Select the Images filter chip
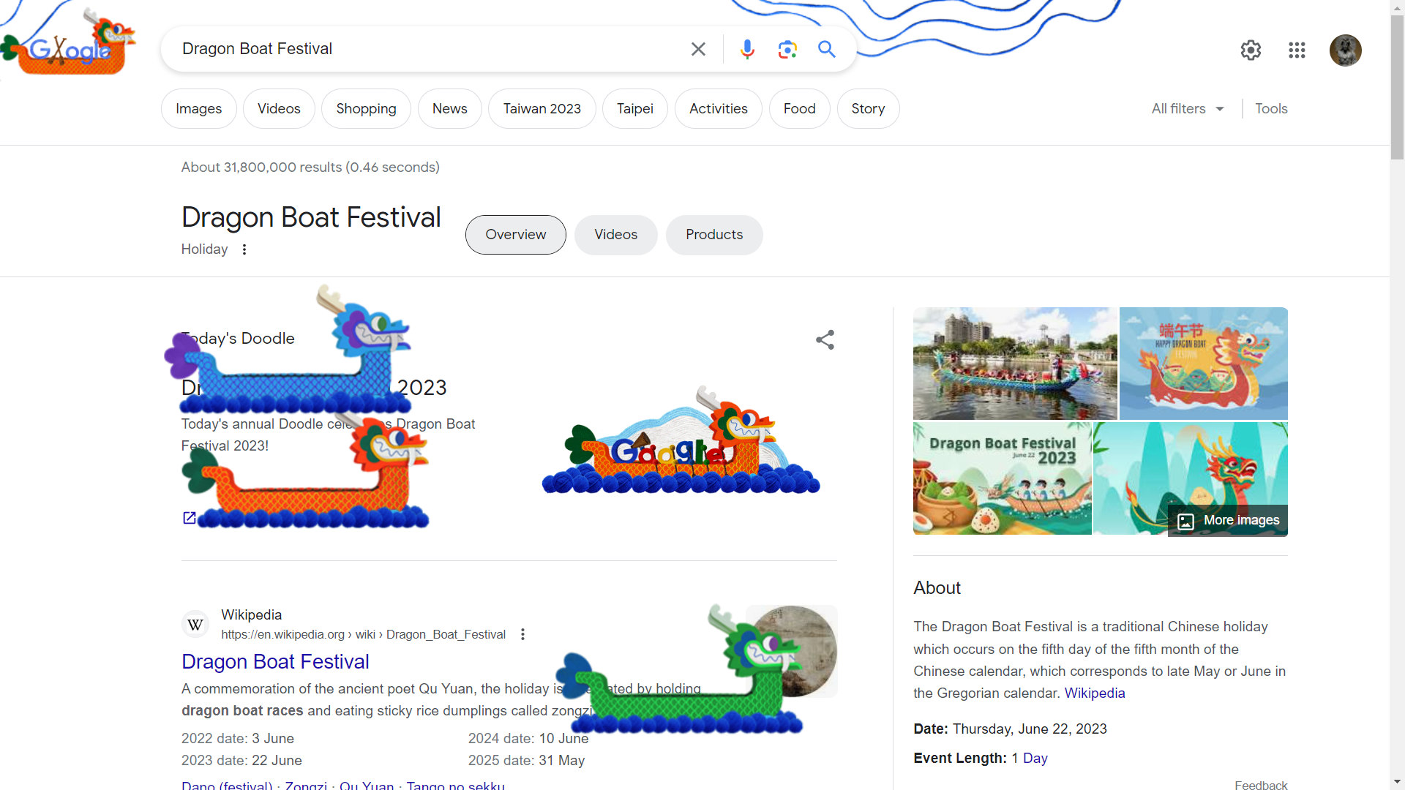The width and height of the screenshot is (1405, 790). click(x=198, y=108)
